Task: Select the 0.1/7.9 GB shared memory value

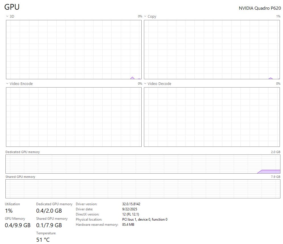Action: (49, 225)
